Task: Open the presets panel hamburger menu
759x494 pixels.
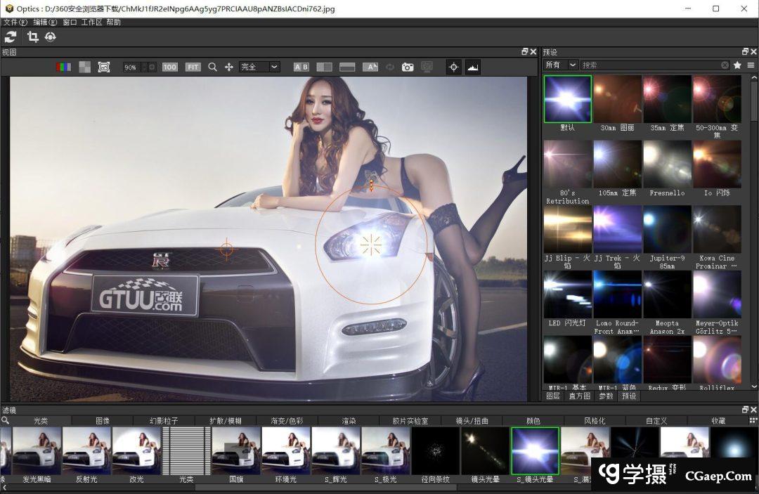Action: [751, 65]
